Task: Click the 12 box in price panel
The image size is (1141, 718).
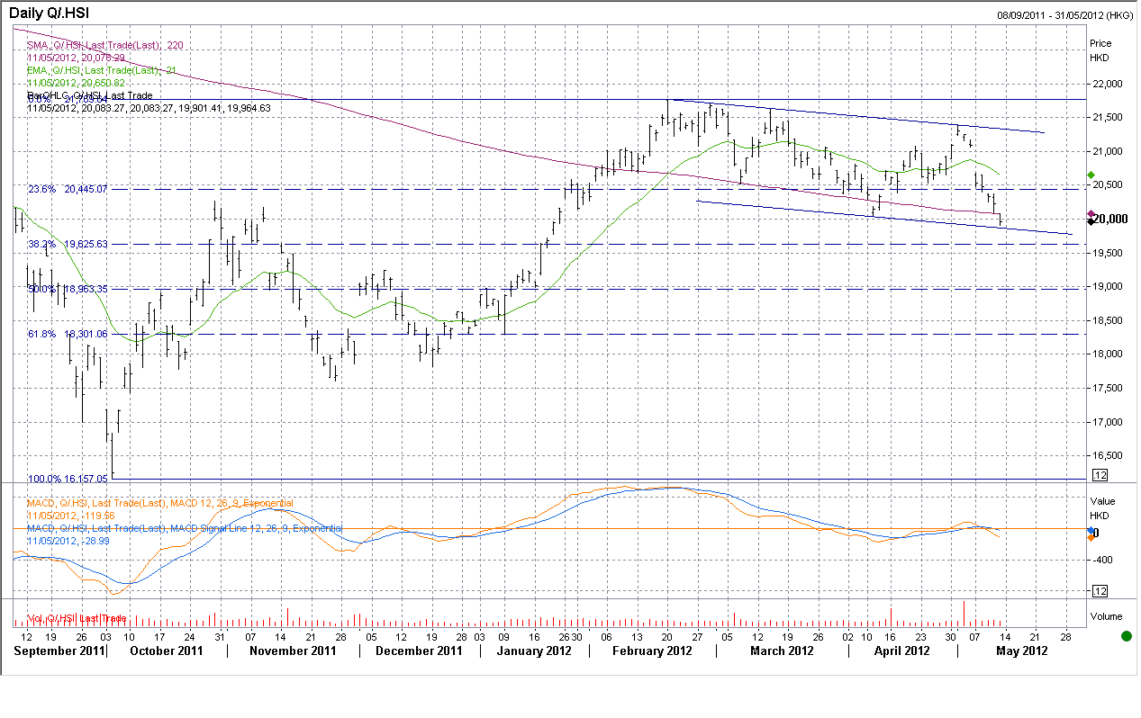Action: (x=1100, y=474)
